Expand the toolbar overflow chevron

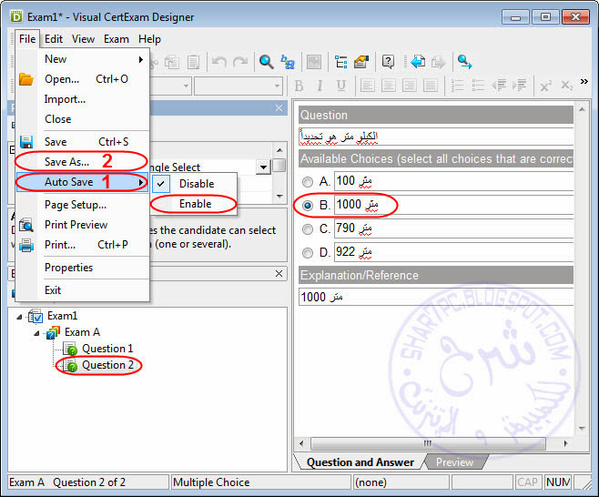click(x=584, y=81)
